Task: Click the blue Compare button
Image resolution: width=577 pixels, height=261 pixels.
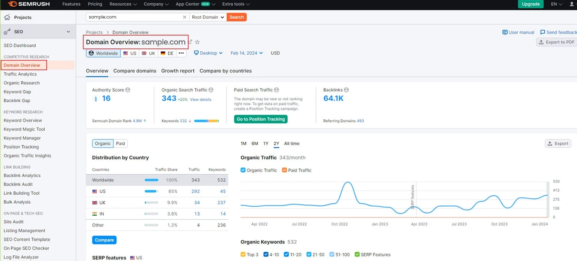Action: [x=104, y=240]
